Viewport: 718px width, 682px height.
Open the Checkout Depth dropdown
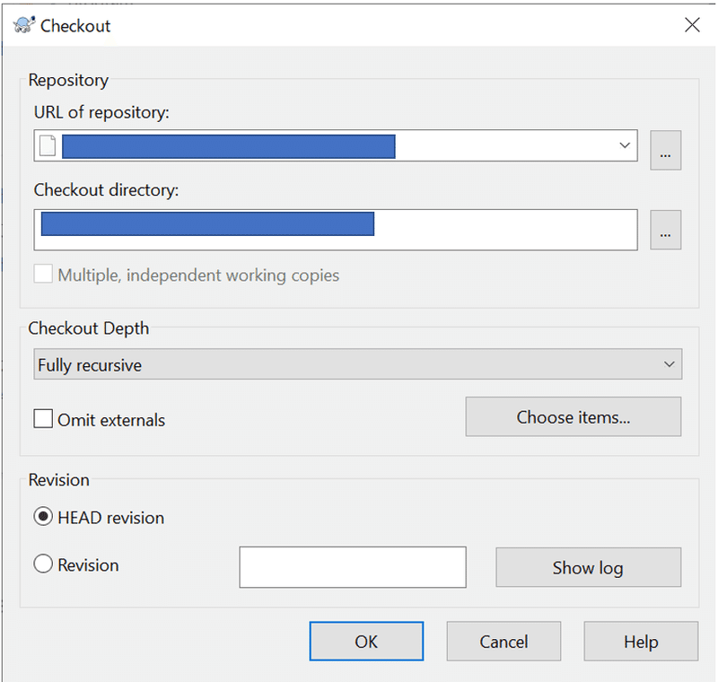[359, 365]
